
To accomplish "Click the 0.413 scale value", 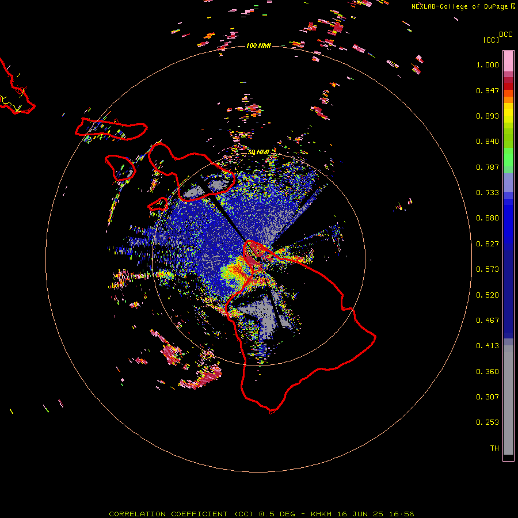I will click(487, 346).
